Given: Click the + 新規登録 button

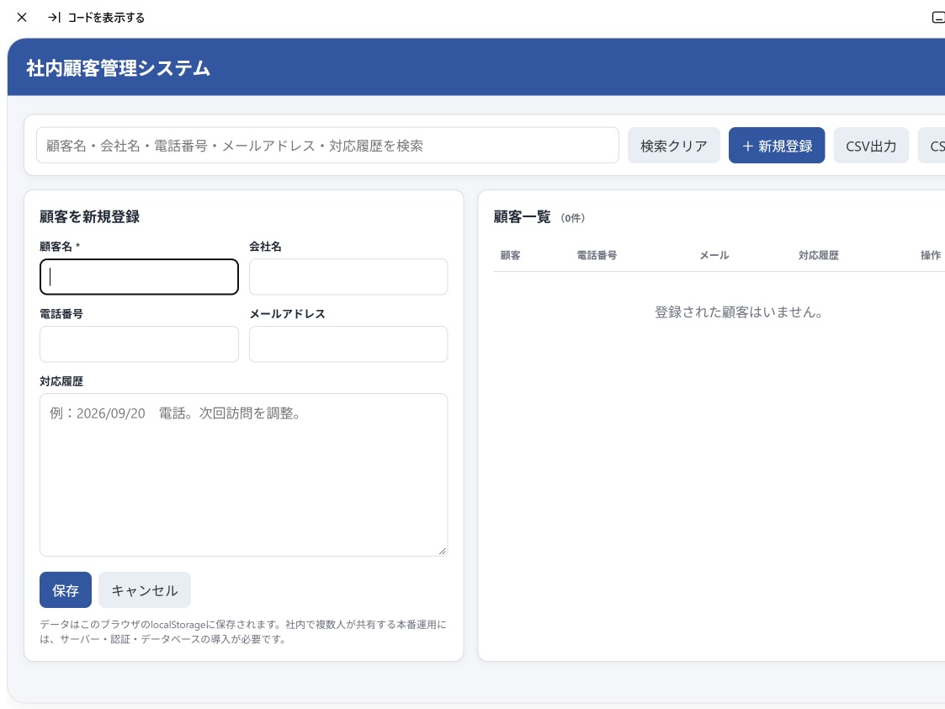Looking at the screenshot, I should tap(777, 146).
